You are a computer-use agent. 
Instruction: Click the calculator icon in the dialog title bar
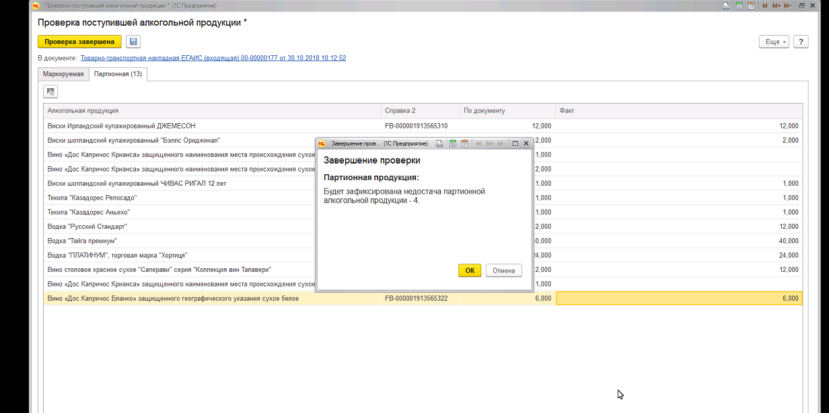(x=453, y=143)
